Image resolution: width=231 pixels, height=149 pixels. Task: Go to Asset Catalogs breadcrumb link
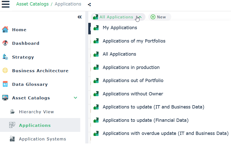tap(32, 4)
